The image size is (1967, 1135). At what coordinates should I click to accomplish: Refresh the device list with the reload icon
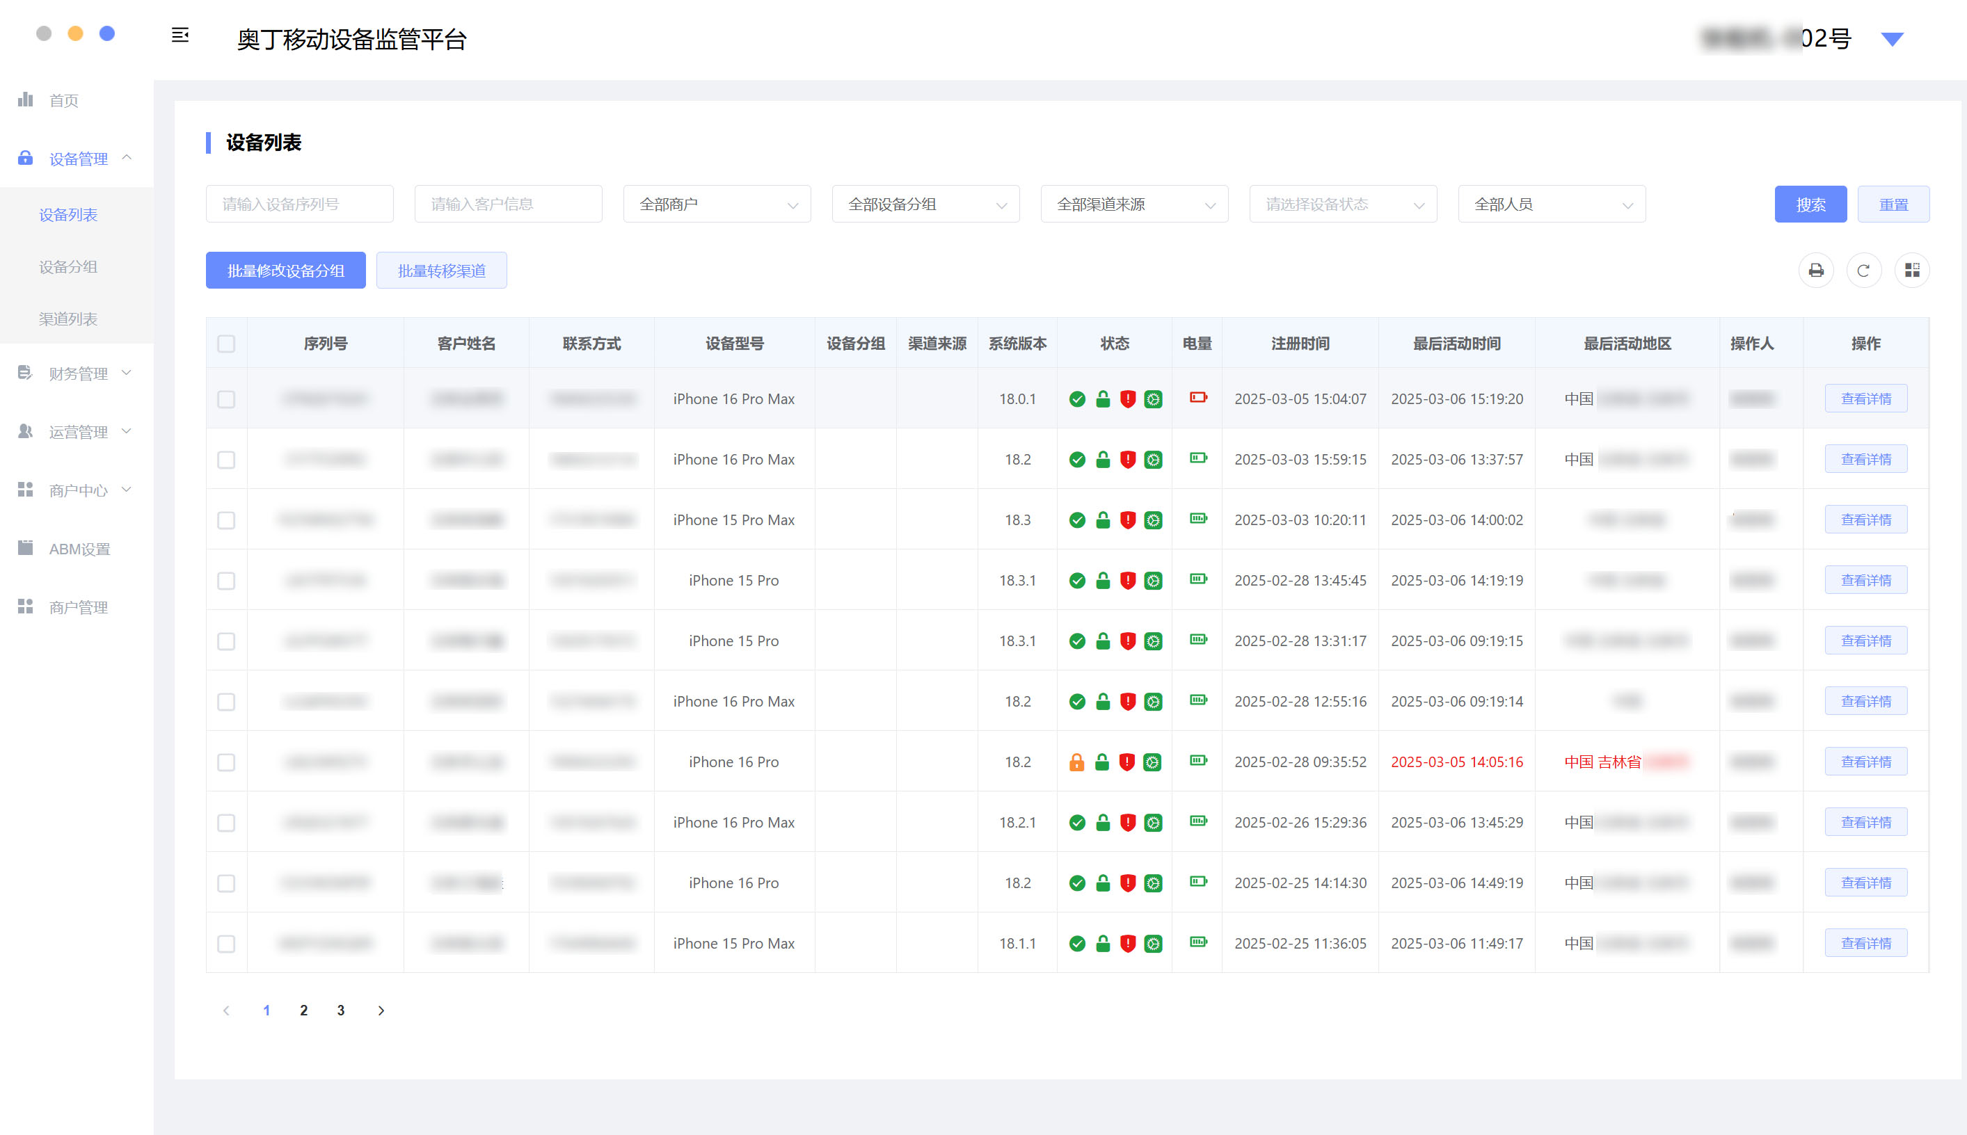click(1863, 271)
